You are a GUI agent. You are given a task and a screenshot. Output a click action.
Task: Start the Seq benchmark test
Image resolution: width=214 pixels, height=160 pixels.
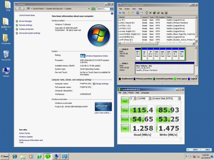click(x=125, y=110)
